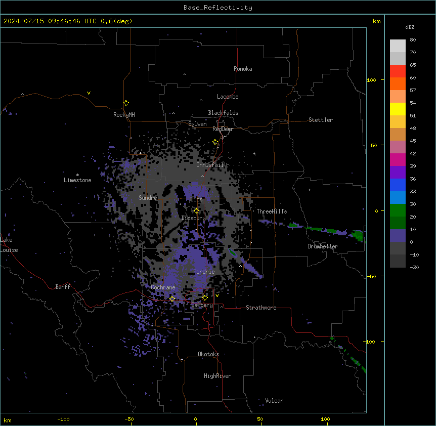436x426 pixels.
Task: Select the dark gray -30 to -10 swatch
Action: [398, 261]
